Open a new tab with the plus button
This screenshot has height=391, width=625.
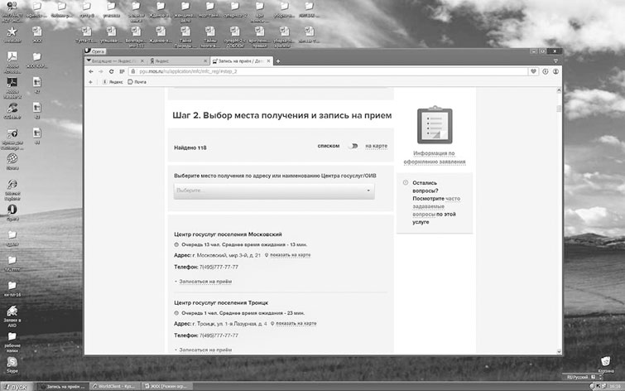pos(278,60)
